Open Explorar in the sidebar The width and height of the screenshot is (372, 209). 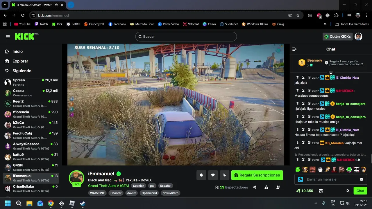click(x=20, y=61)
